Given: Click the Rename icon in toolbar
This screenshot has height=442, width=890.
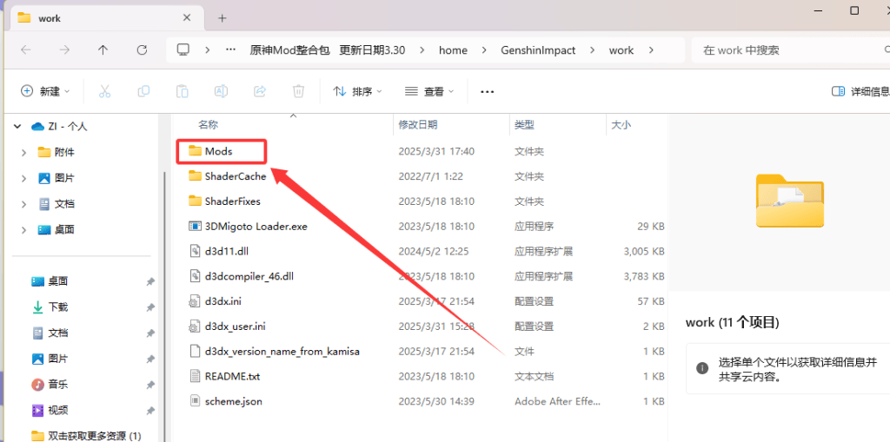Looking at the screenshot, I should pyautogui.click(x=221, y=91).
